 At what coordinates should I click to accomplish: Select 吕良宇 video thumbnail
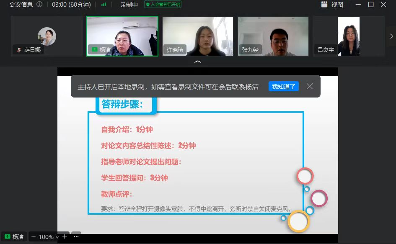(349, 36)
